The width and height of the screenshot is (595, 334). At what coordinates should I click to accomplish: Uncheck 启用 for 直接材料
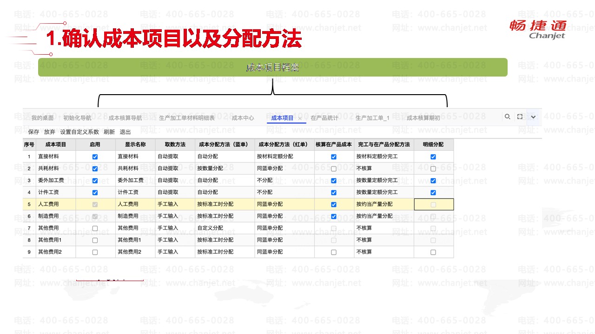click(95, 157)
